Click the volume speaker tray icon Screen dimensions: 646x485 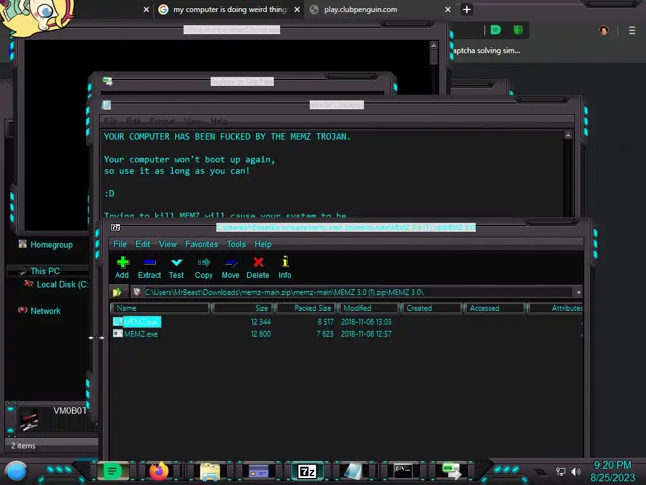click(576, 471)
